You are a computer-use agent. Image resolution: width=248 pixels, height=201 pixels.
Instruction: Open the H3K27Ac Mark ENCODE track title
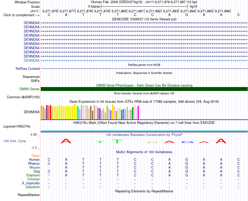click(144, 123)
